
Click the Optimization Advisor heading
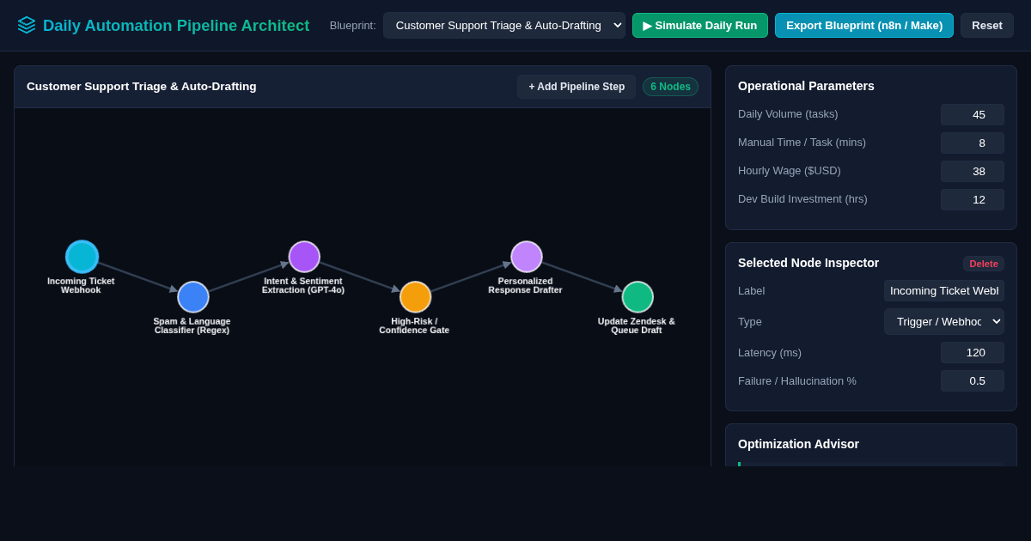(798, 444)
